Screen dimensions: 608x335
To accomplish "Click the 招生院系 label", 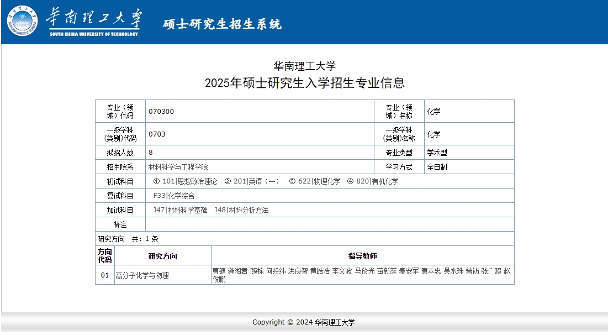I will (x=120, y=167).
